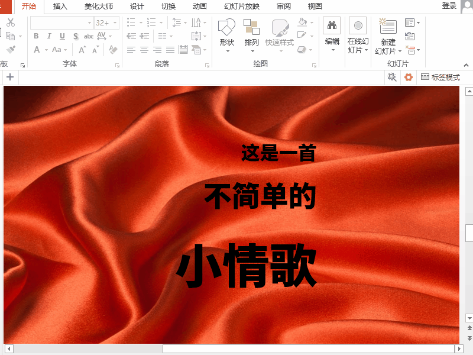Switch to 幻灯片放映 tab

pos(242,7)
